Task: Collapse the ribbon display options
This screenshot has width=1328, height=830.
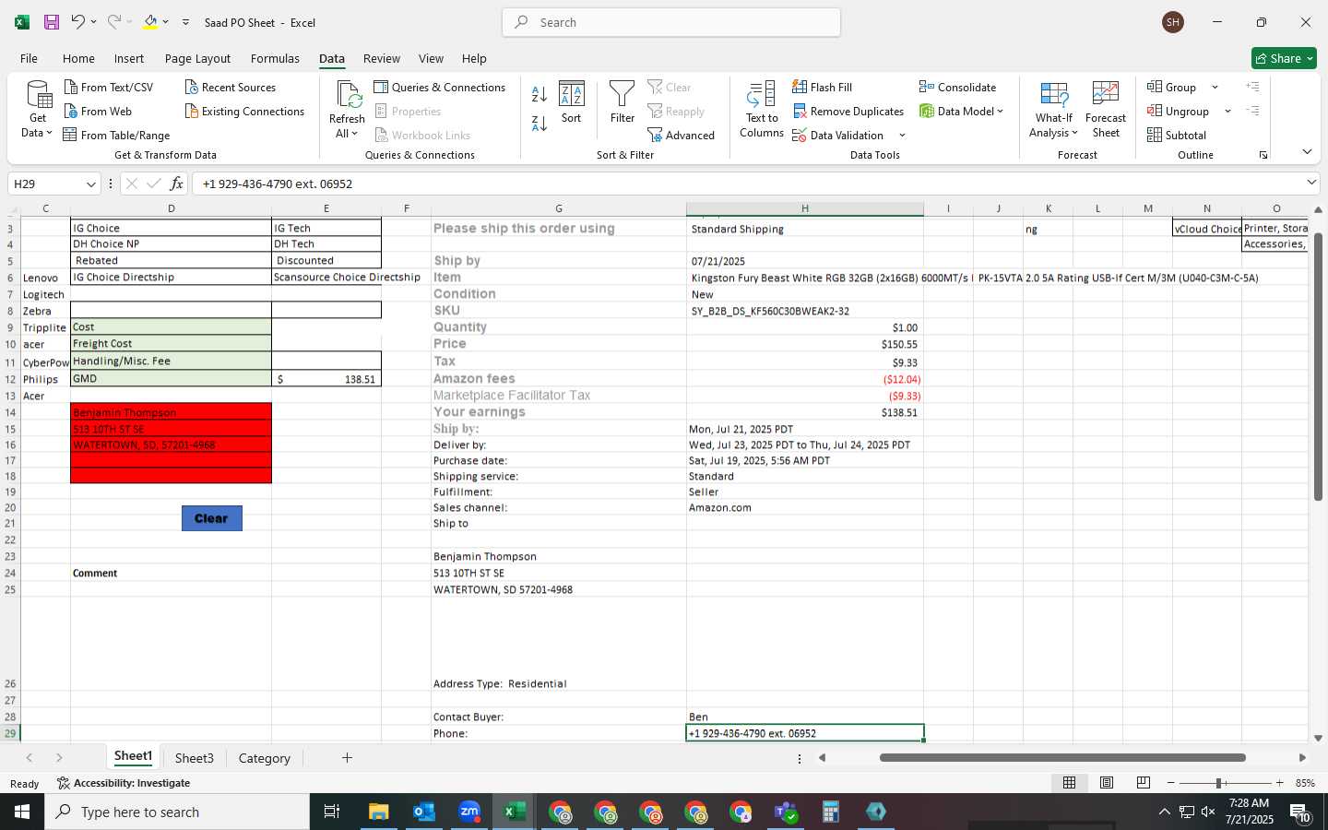Action: 1307,152
